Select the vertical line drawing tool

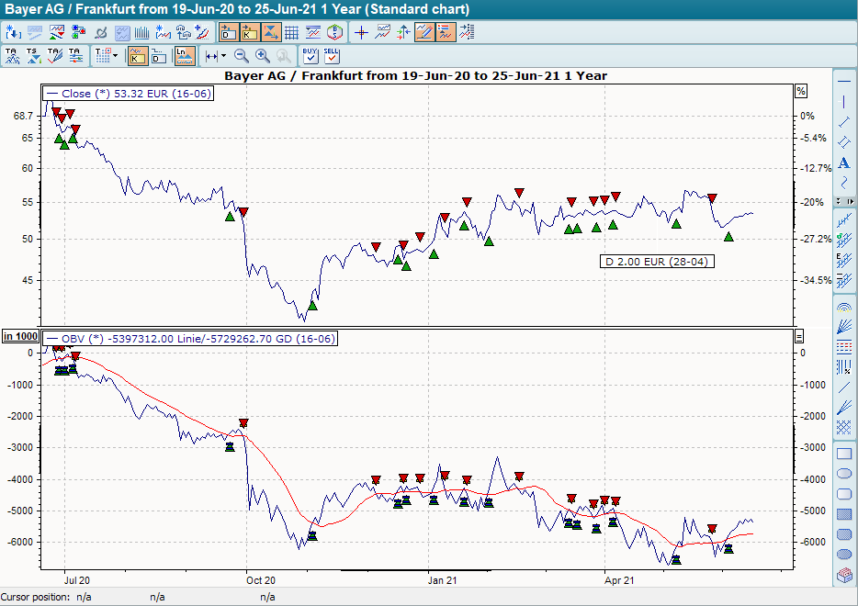point(843,101)
